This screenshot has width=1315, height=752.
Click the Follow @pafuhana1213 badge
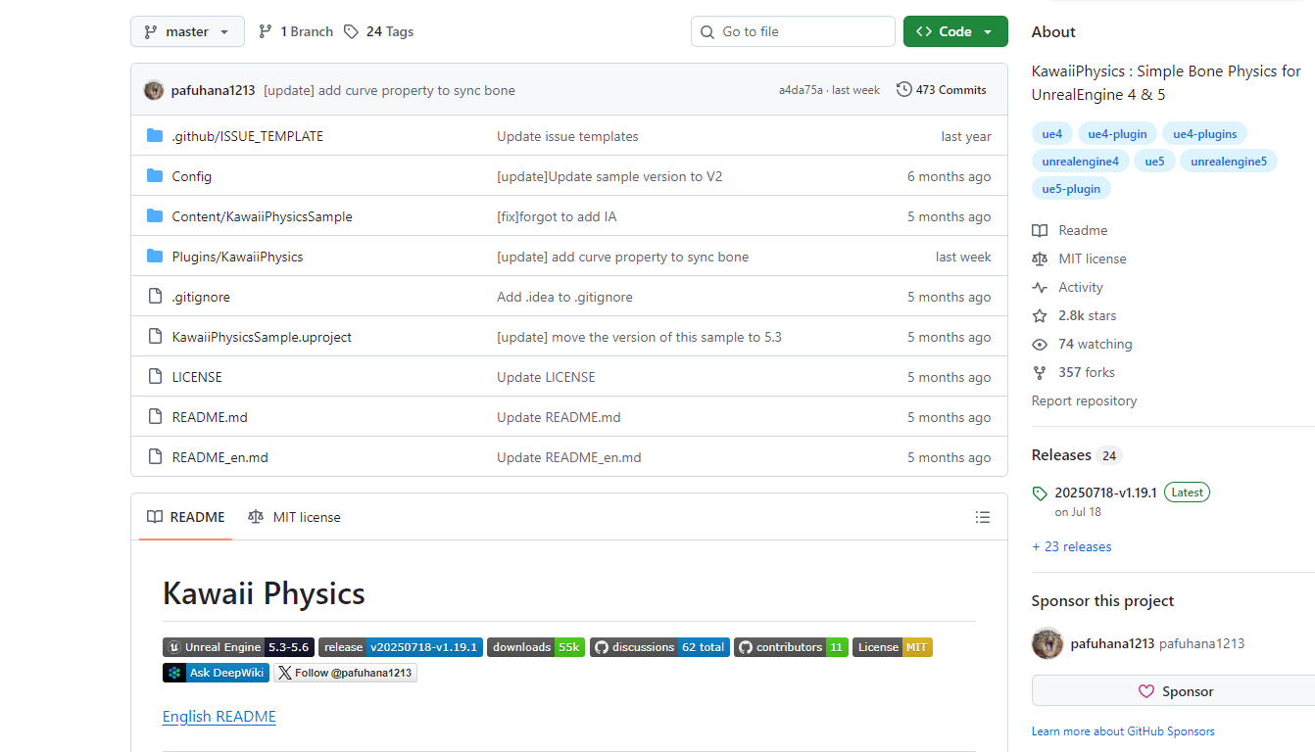point(345,673)
